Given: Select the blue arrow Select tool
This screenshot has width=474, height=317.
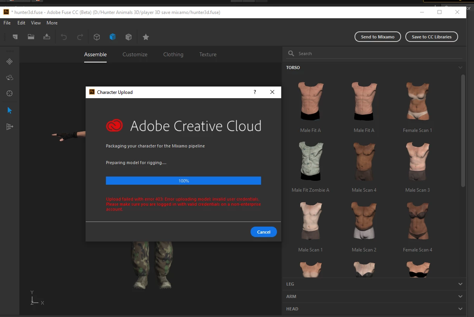Looking at the screenshot, I should [10, 111].
